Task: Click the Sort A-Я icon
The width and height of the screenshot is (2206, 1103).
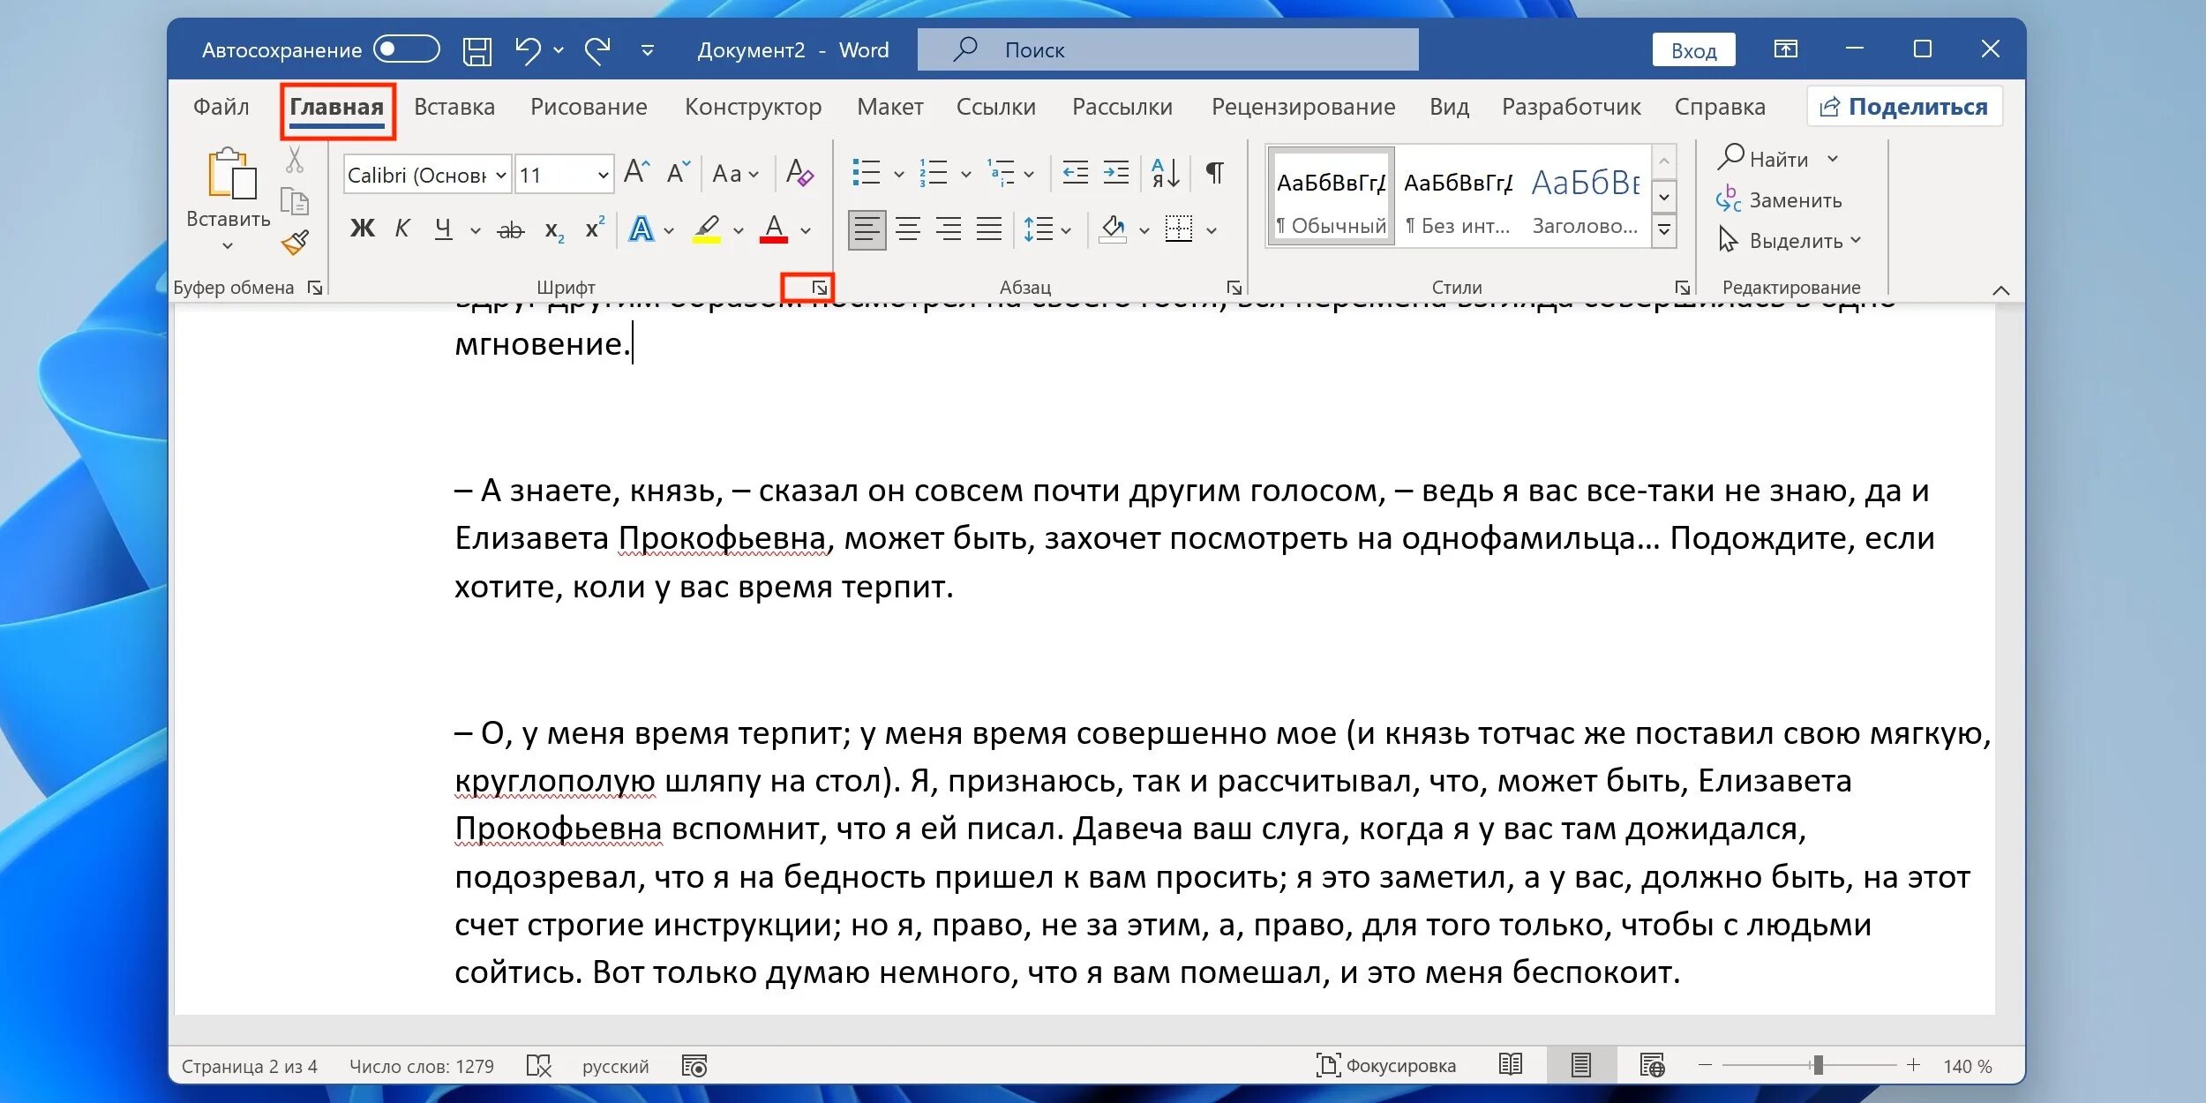Action: [x=1165, y=173]
